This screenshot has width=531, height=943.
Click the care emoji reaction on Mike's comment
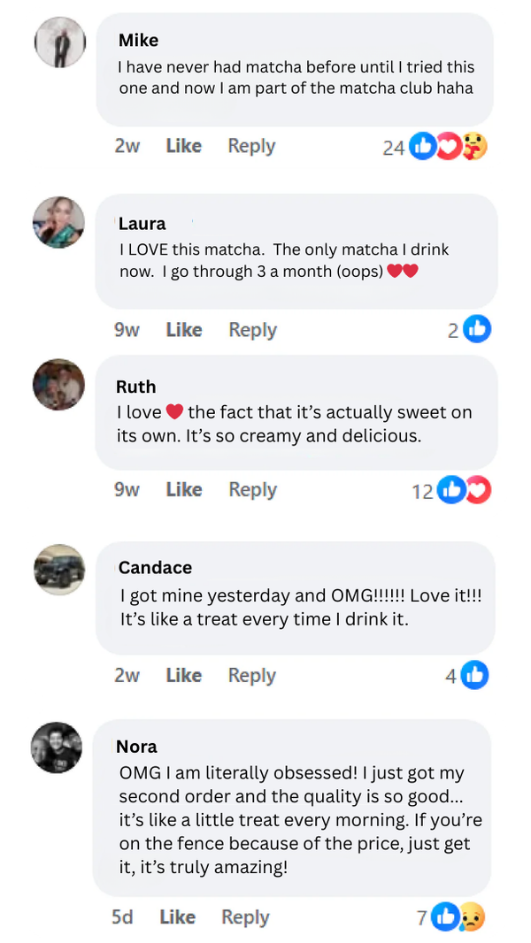pos(475,147)
